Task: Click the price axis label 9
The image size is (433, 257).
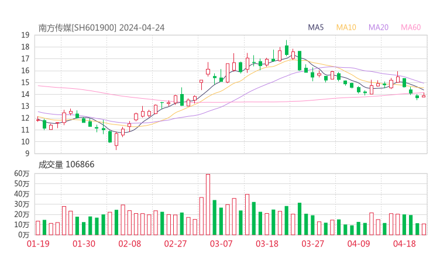Action: 27,154
